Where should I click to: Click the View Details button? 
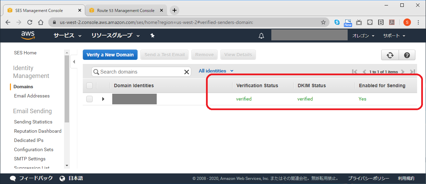(x=238, y=55)
